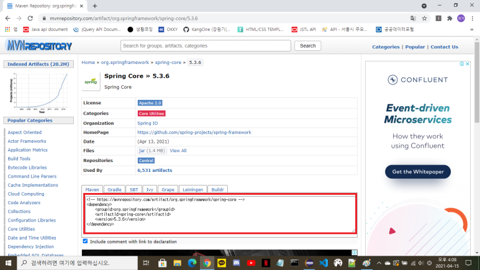480x270 pixels.
Task: Open the browser extensions puzzle icon
Action: click(450, 19)
